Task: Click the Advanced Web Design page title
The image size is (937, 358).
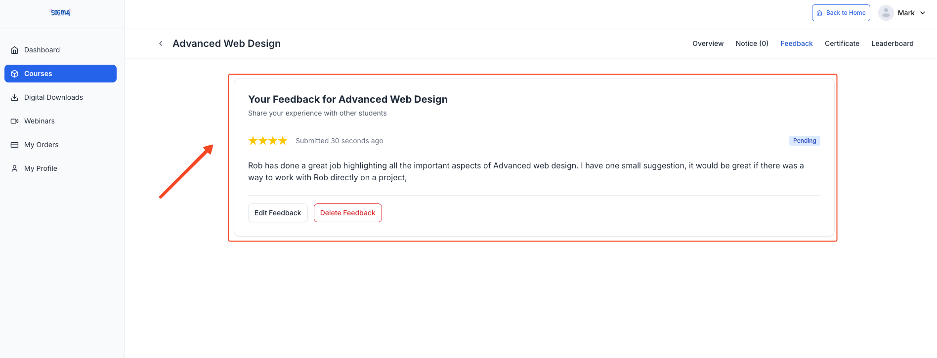Action: pos(226,43)
